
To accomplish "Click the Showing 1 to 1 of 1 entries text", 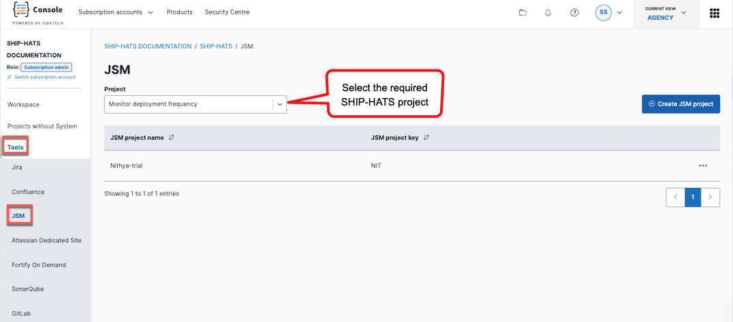I will (142, 193).
